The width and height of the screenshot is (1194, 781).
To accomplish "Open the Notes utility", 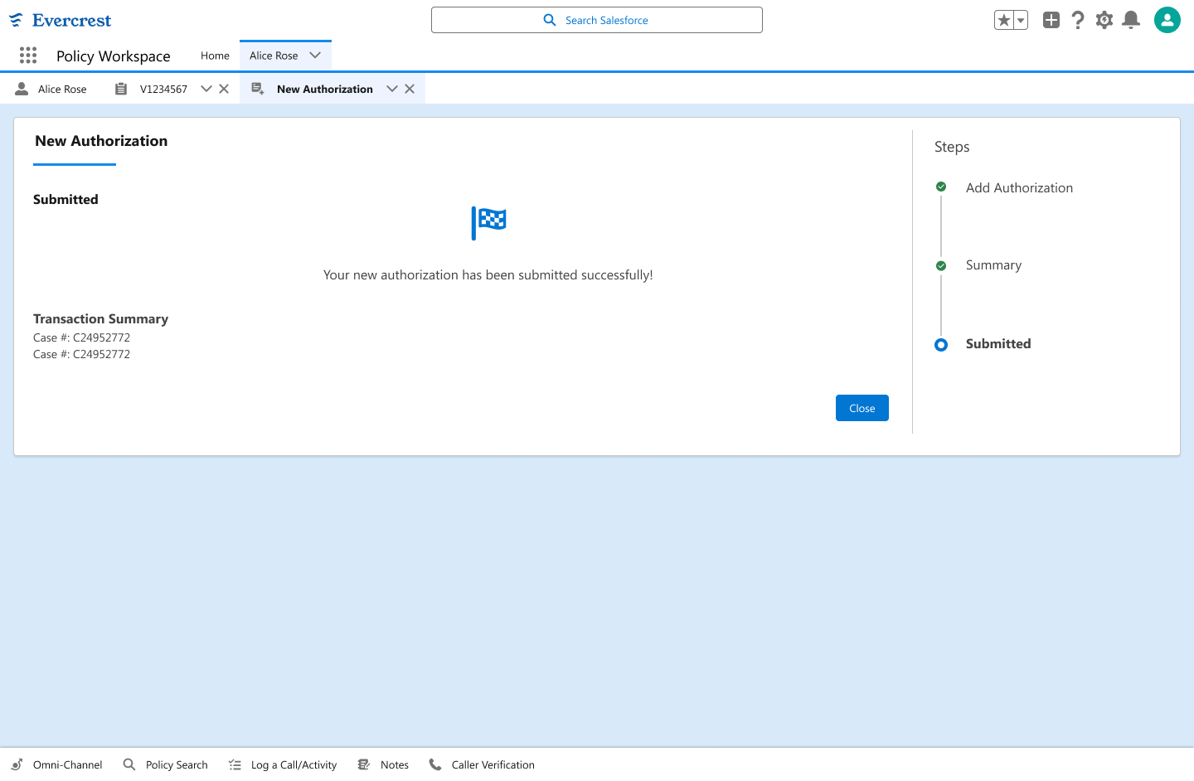I will (382, 764).
